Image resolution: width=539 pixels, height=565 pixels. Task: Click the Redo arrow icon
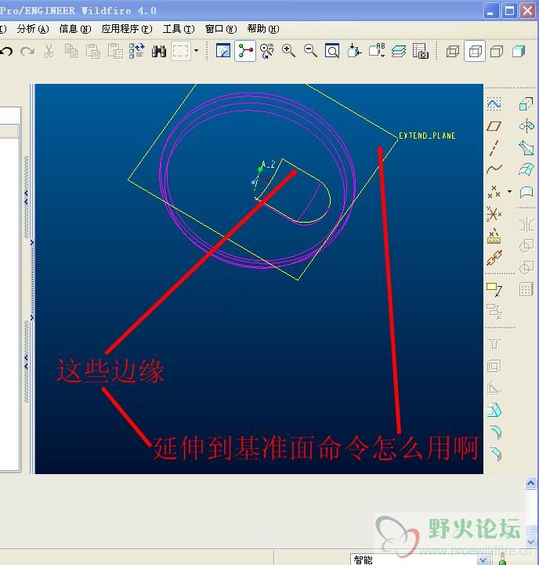coord(27,51)
